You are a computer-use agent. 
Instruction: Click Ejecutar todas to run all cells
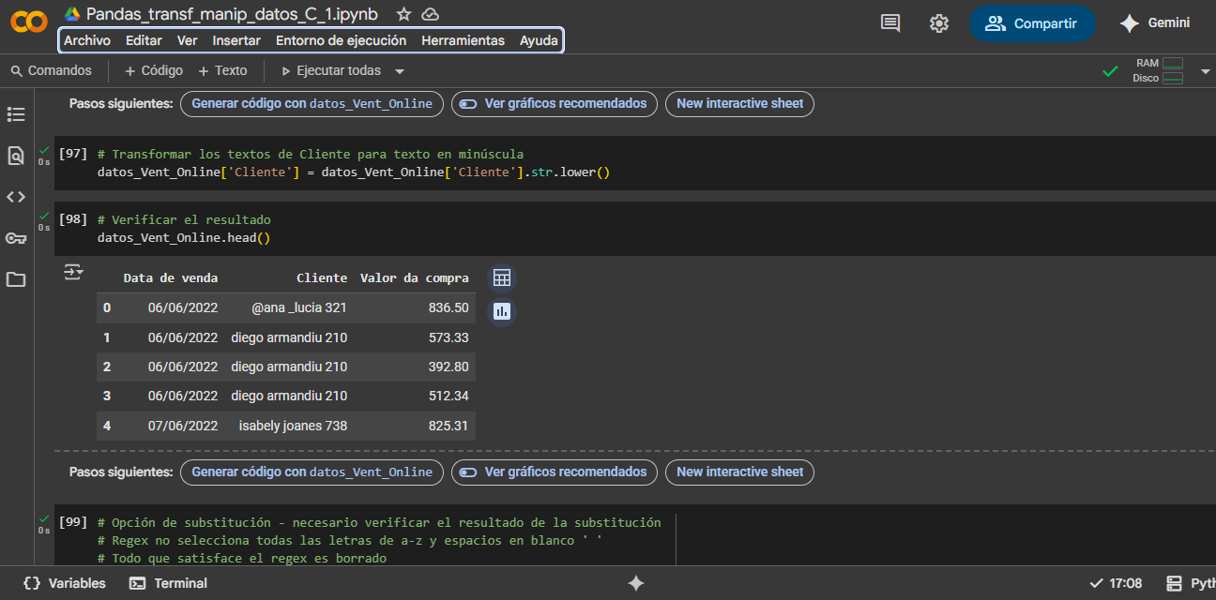[x=331, y=71]
